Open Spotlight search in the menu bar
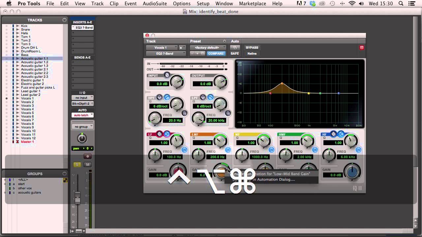Viewport: 422px width, 237px height. coord(401,4)
